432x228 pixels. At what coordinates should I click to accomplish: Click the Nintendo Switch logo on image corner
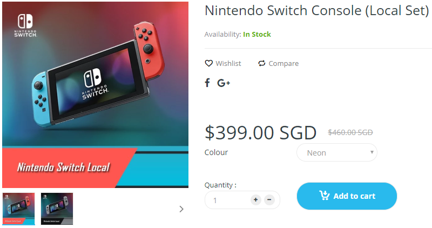[25, 25]
